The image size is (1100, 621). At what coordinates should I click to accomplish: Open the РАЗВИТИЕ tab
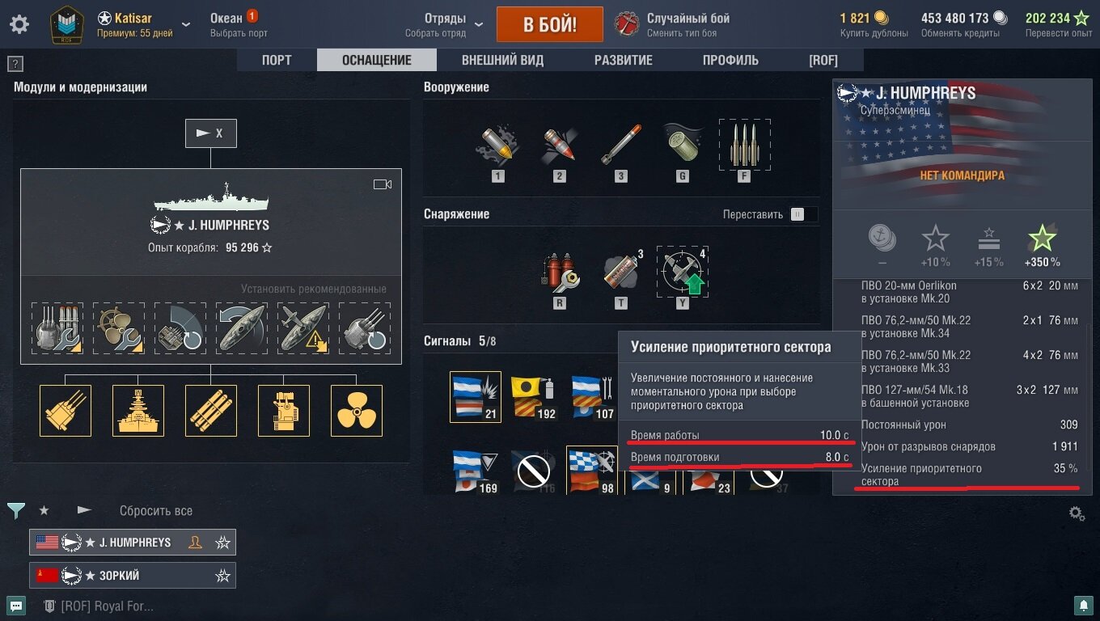click(x=623, y=60)
